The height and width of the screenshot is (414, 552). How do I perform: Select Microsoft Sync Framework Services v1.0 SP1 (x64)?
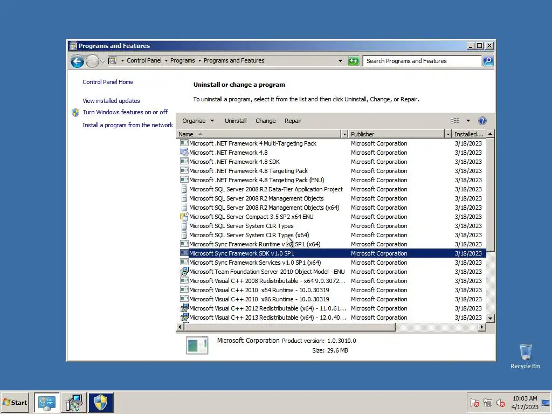click(x=331, y=263)
